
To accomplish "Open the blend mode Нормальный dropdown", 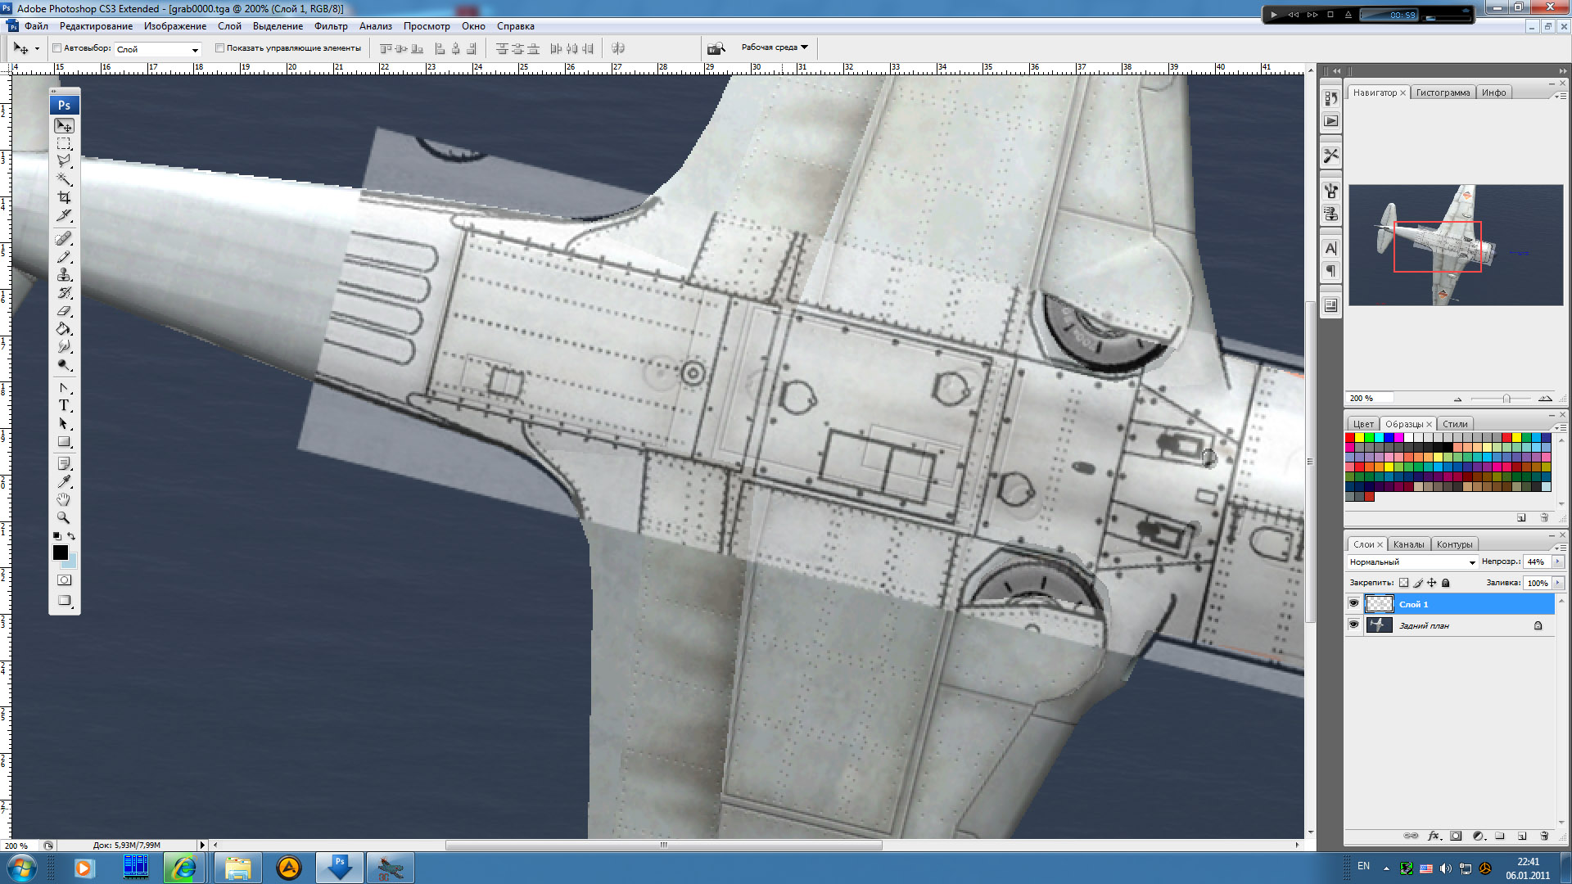I will pyautogui.click(x=1412, y=562).
